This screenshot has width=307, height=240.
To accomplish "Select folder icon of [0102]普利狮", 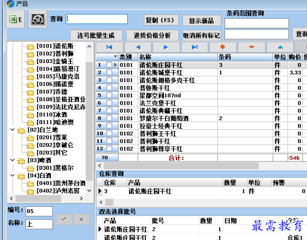I will (30, 54).
